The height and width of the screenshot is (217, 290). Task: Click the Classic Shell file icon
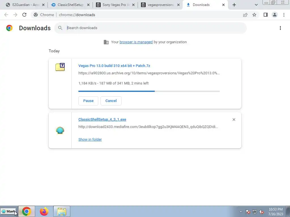tap(60, 130)
